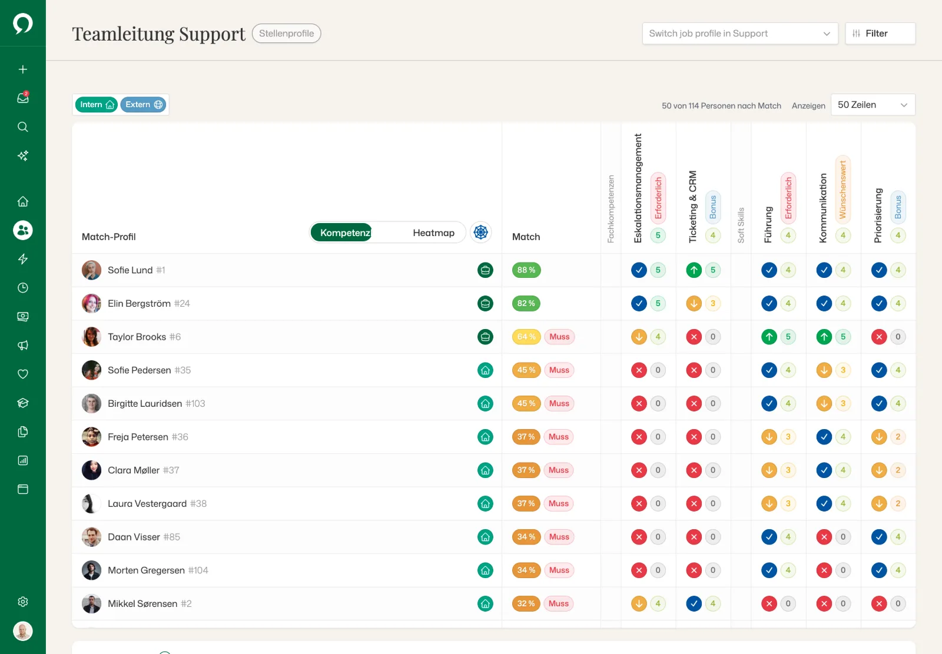
Task: Open the inbox with notification badge
Action: point(23,98)
